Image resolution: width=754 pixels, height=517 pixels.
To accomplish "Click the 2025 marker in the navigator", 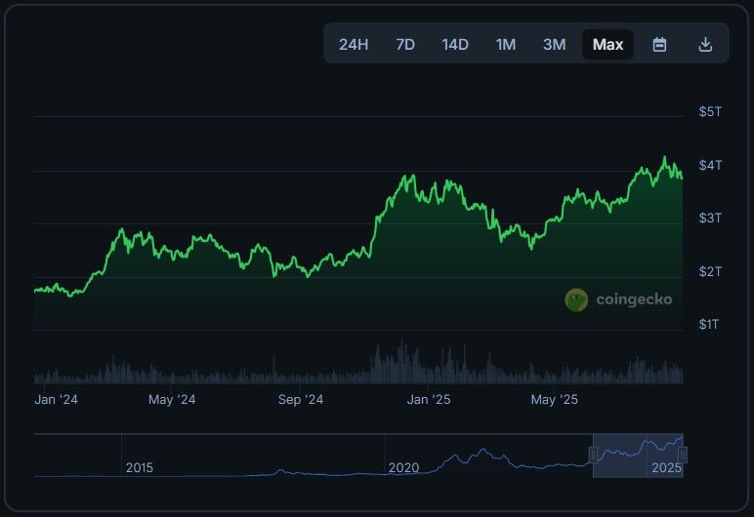I will 666,468.
